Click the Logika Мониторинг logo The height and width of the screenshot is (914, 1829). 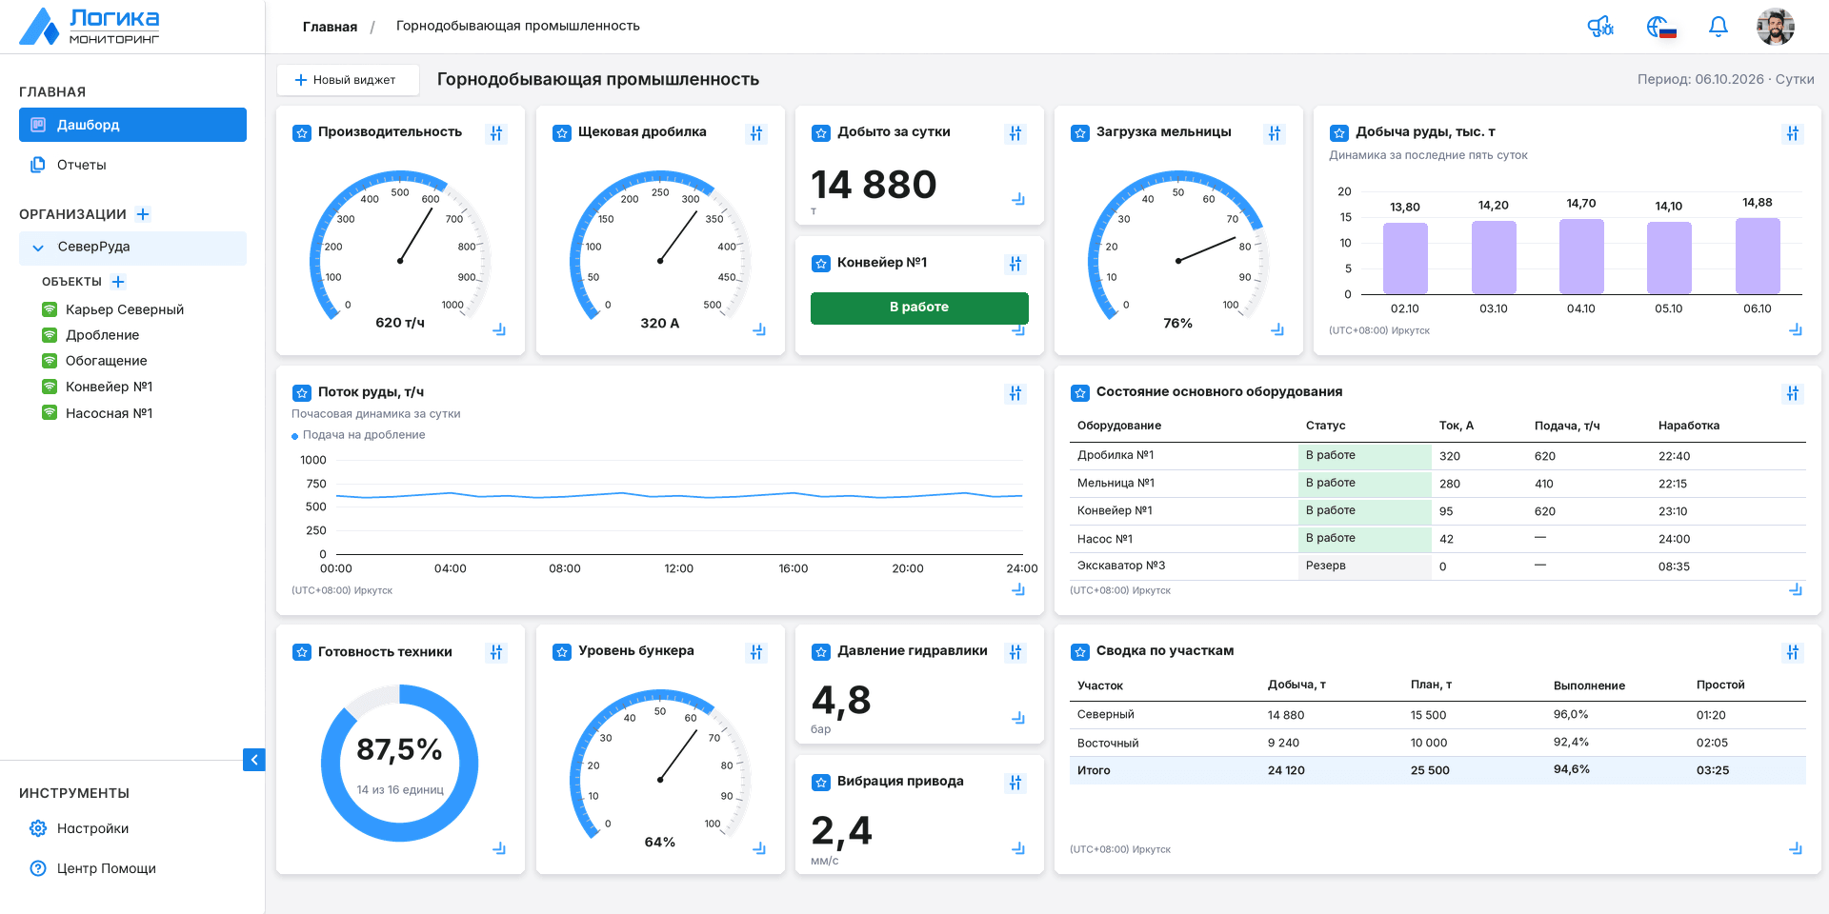90,27
